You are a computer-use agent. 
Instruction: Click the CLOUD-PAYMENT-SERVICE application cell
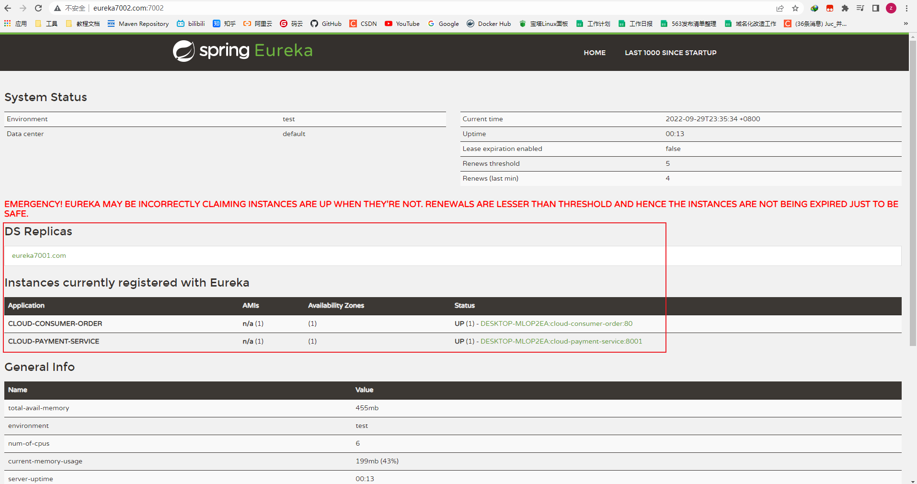pos(54,341)
